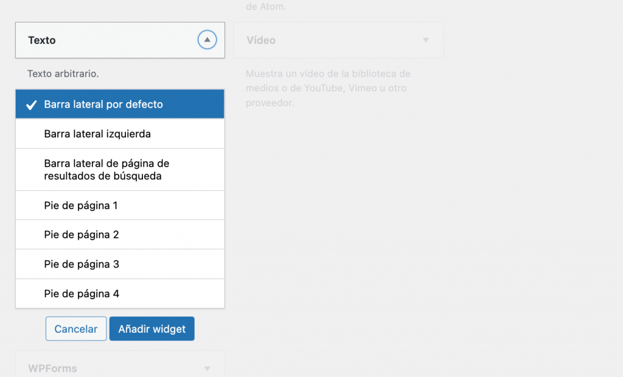The height and width of the screenshot is (377, 623).
Task: Select Barra lateral por defecto option
Action: tap(120, 104)
